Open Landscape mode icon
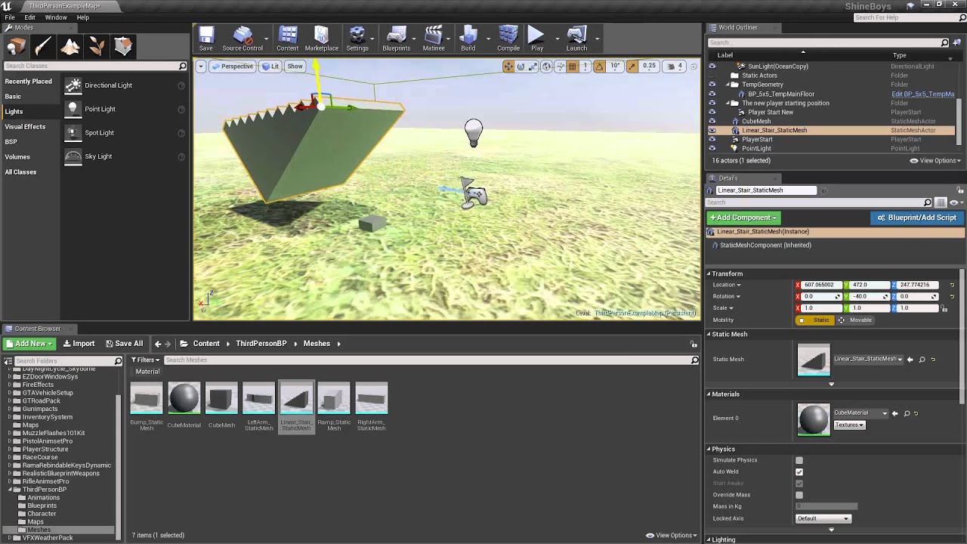967x544 pixels. click(70, 47)
